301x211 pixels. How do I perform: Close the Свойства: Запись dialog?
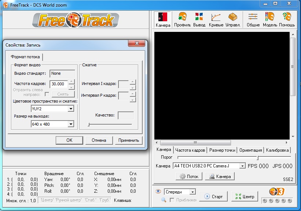coord(137,43)
